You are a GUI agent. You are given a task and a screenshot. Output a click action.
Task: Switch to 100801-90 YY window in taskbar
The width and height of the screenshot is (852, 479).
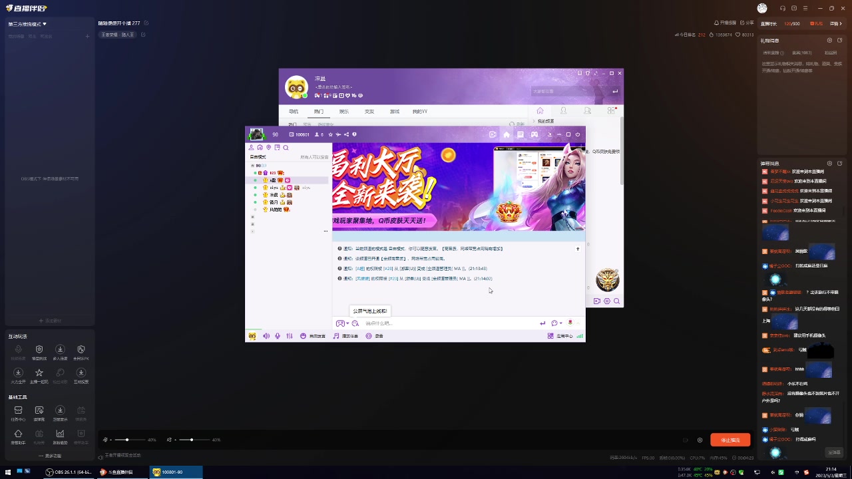pyautogui.click(x=176, y=472)
